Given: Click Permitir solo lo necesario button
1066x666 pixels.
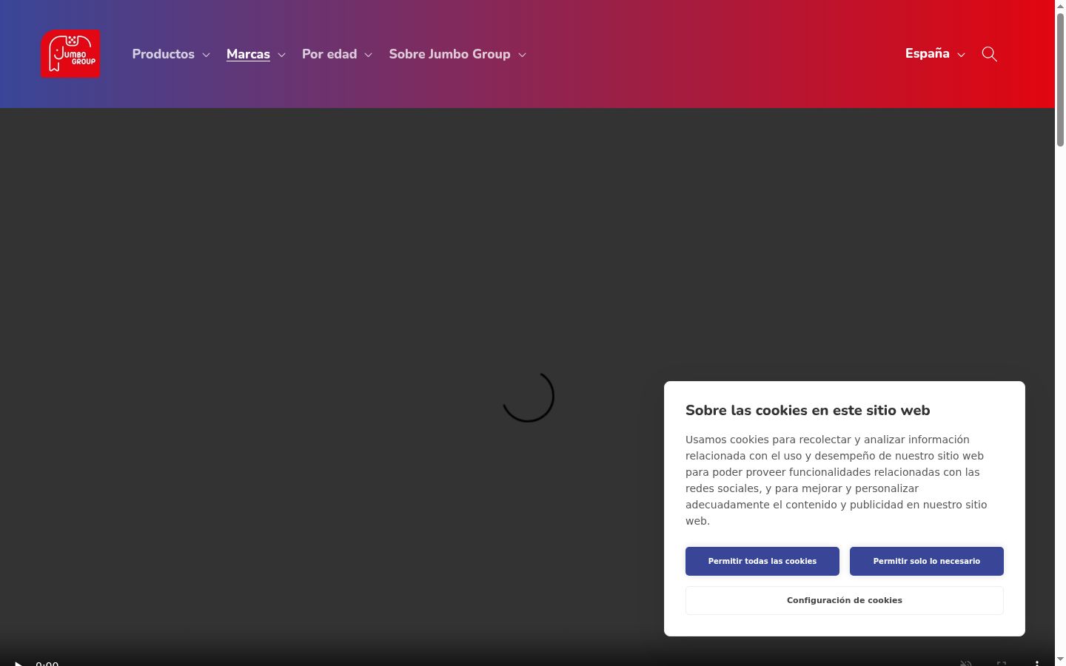Looking at the screenshot, I should click(x=927, y=561).
